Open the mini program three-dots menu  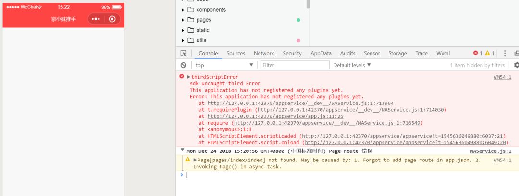click(x=96, y=19)
